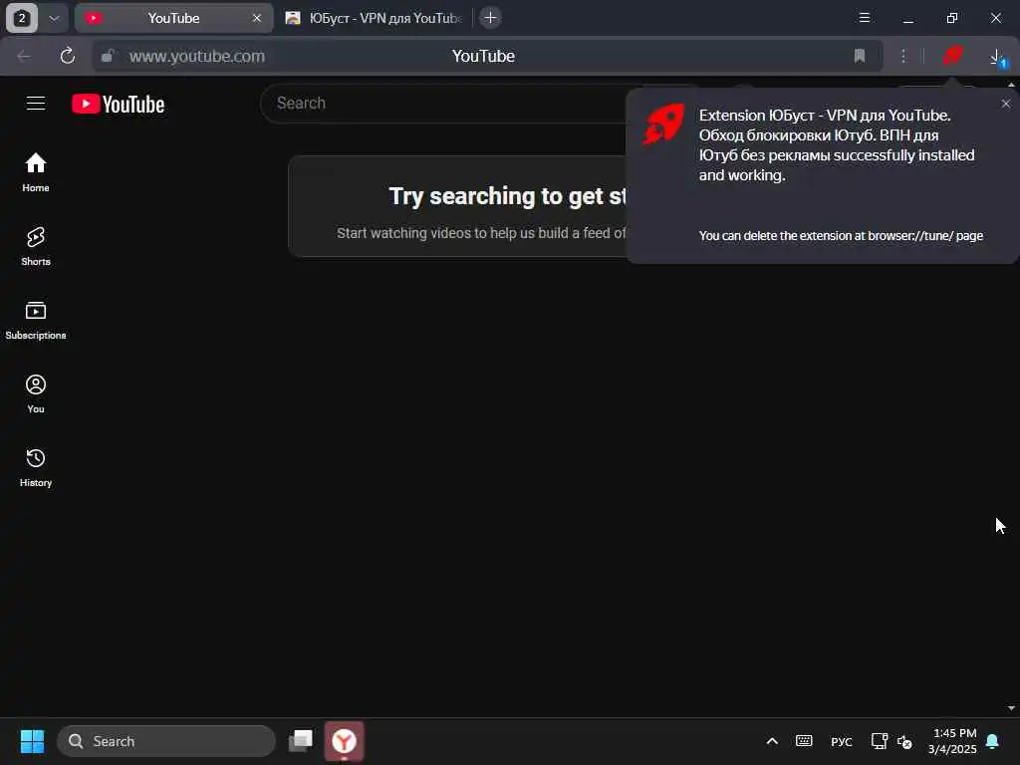Click the muted volume tray icon

point(904,741)
